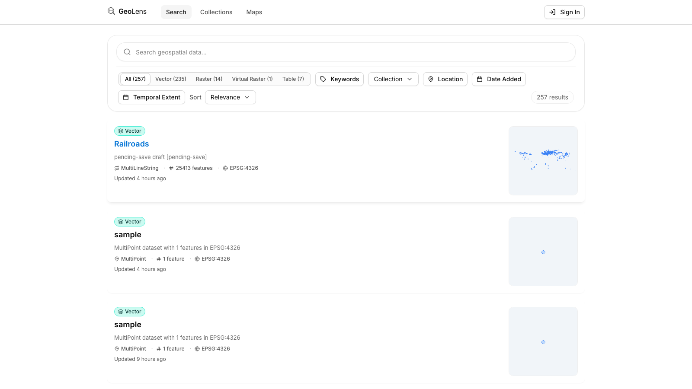This screenshot has width=692, height=389.
Task: Open the Relevance sort dropdown
Action: pyautogui.click(x=230, y=97)
